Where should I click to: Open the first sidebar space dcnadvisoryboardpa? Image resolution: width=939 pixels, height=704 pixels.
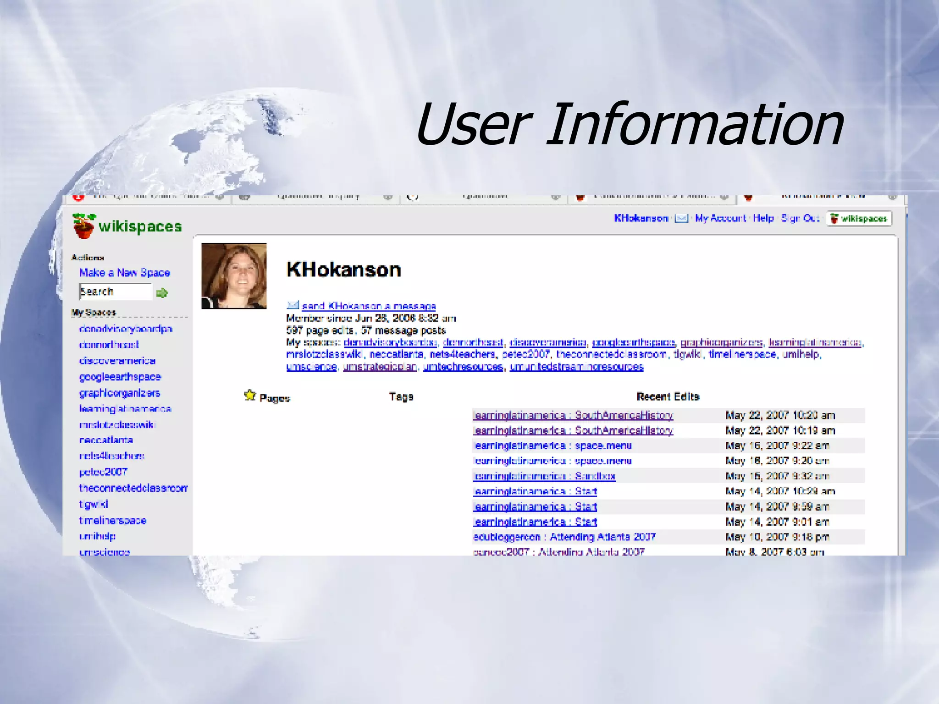[126, 329]
